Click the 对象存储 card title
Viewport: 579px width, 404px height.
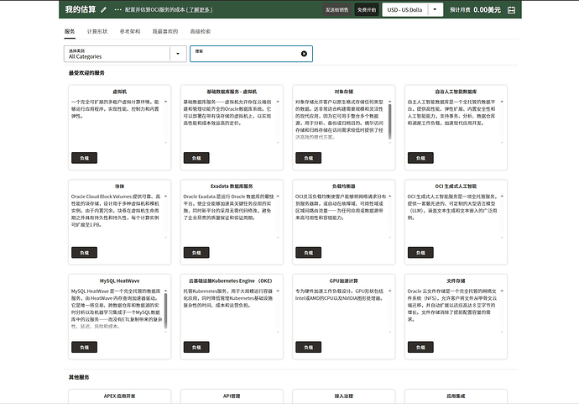click(x=344, y=92)
